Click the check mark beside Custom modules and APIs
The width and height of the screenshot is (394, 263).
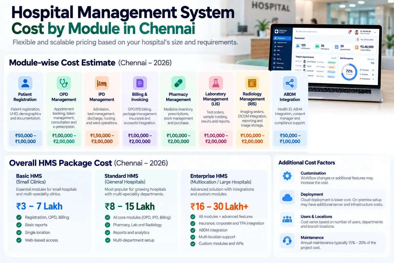coord(193,244)
